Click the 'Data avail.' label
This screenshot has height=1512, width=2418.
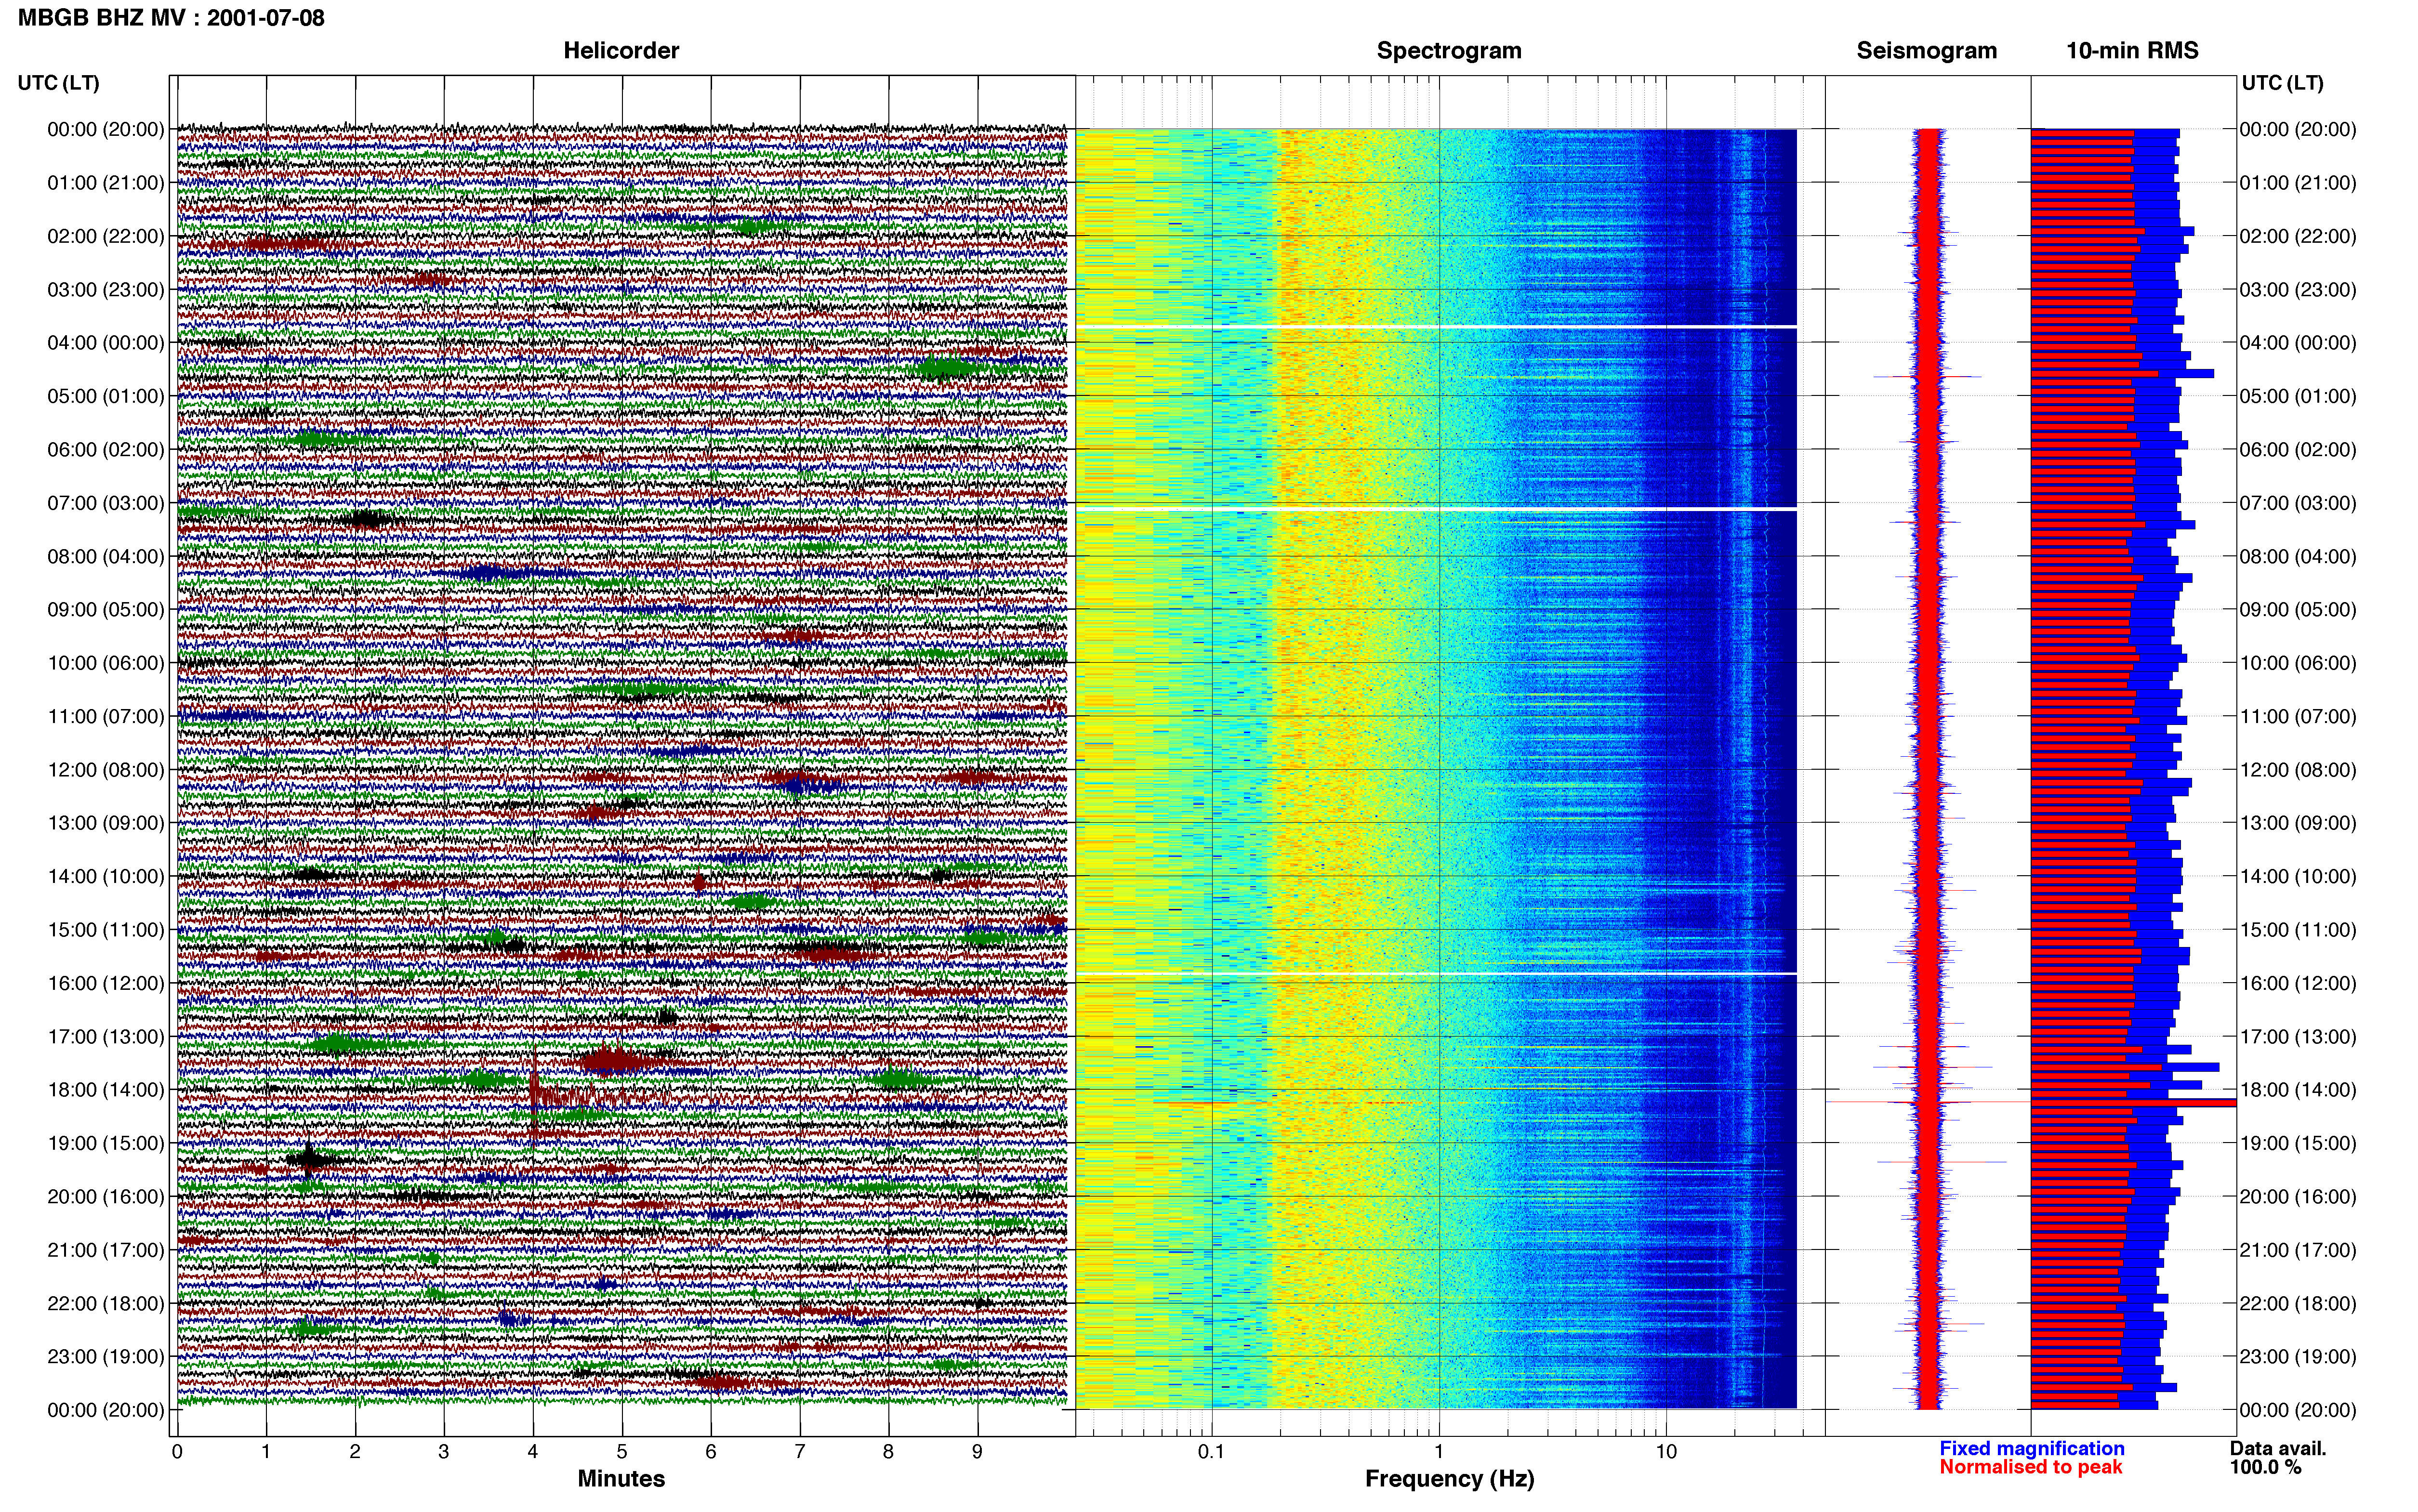click(x=2278, y=1448)
